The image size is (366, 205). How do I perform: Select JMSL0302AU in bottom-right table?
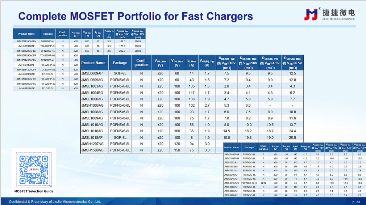[230, 163]
